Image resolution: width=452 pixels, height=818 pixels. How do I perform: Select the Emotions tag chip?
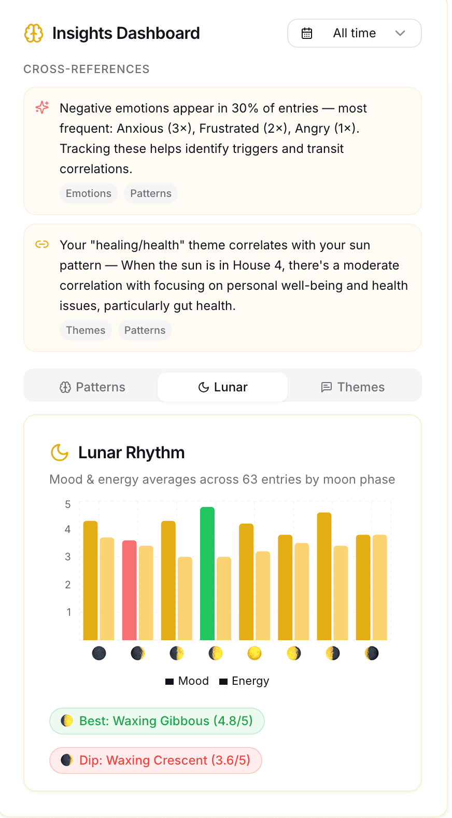pos(89,193)
